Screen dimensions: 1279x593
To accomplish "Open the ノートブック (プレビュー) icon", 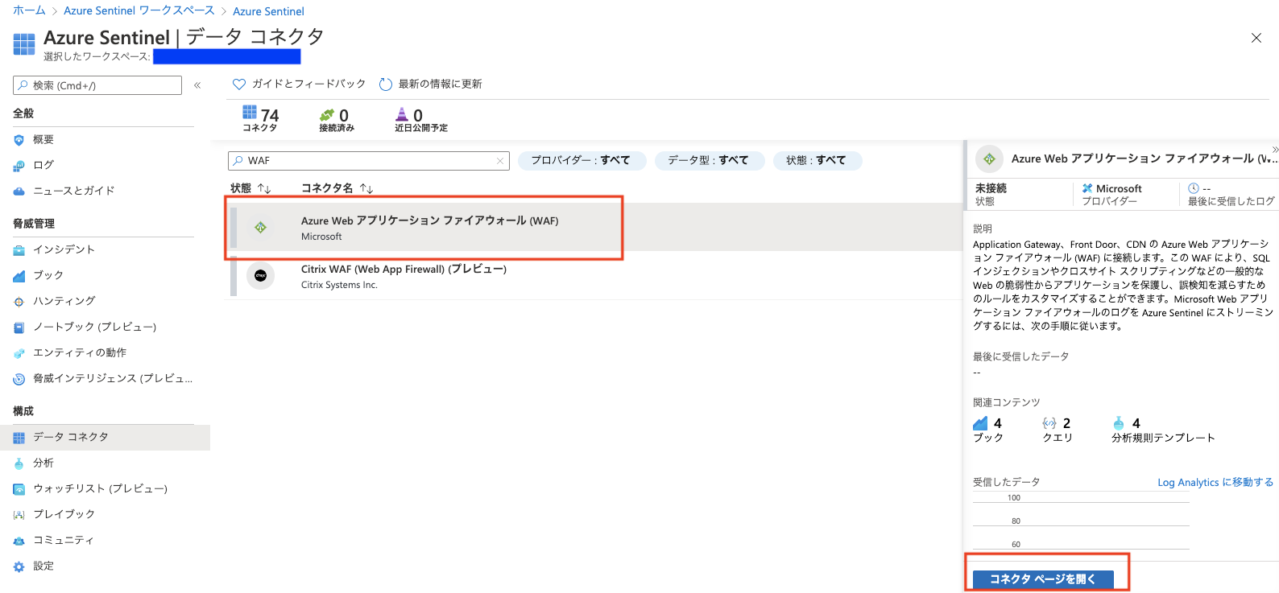I will (19, 327).
